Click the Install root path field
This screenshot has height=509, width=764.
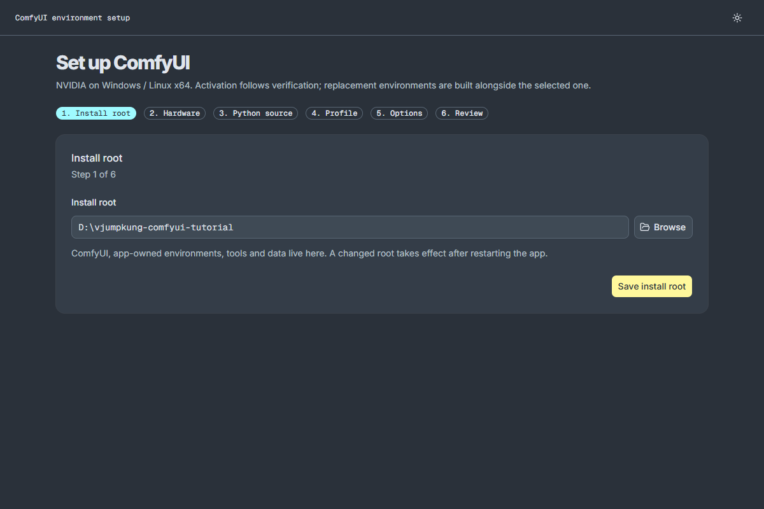click(350, 227)
